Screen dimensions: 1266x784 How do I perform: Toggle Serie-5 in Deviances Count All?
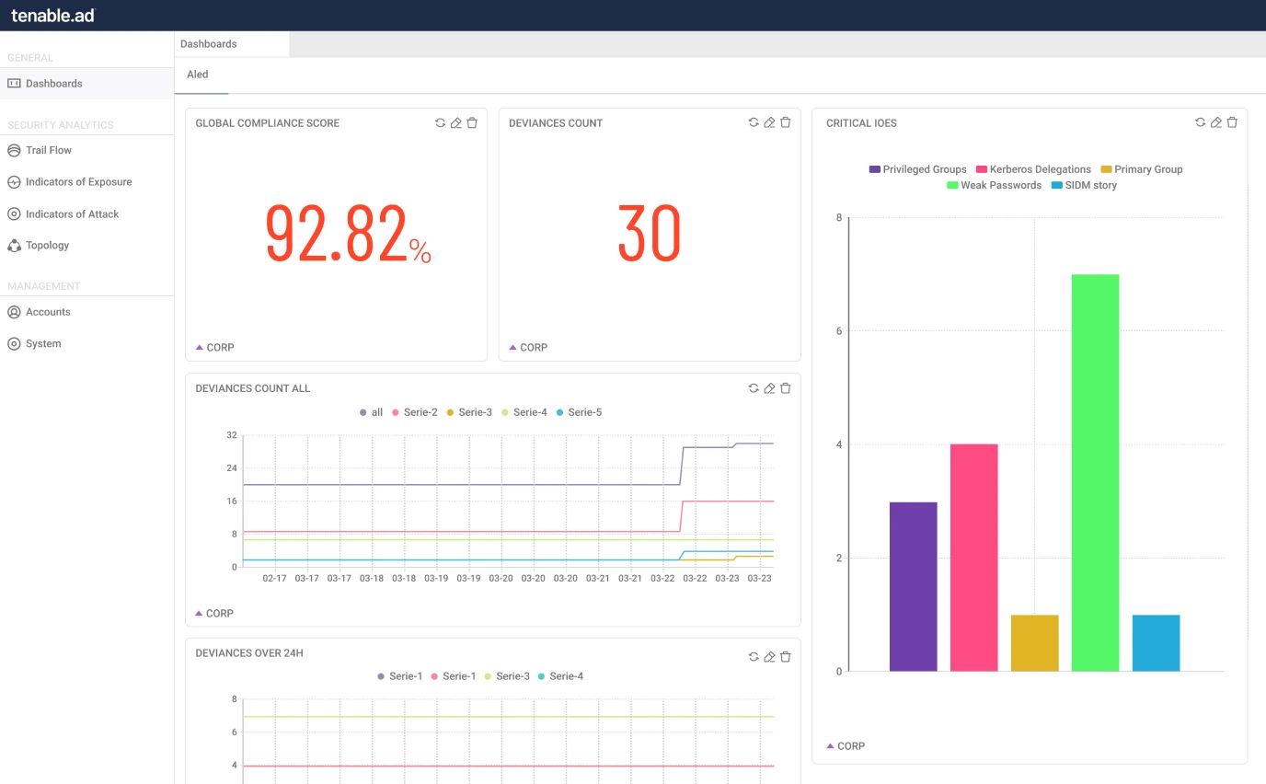[580, 412]
